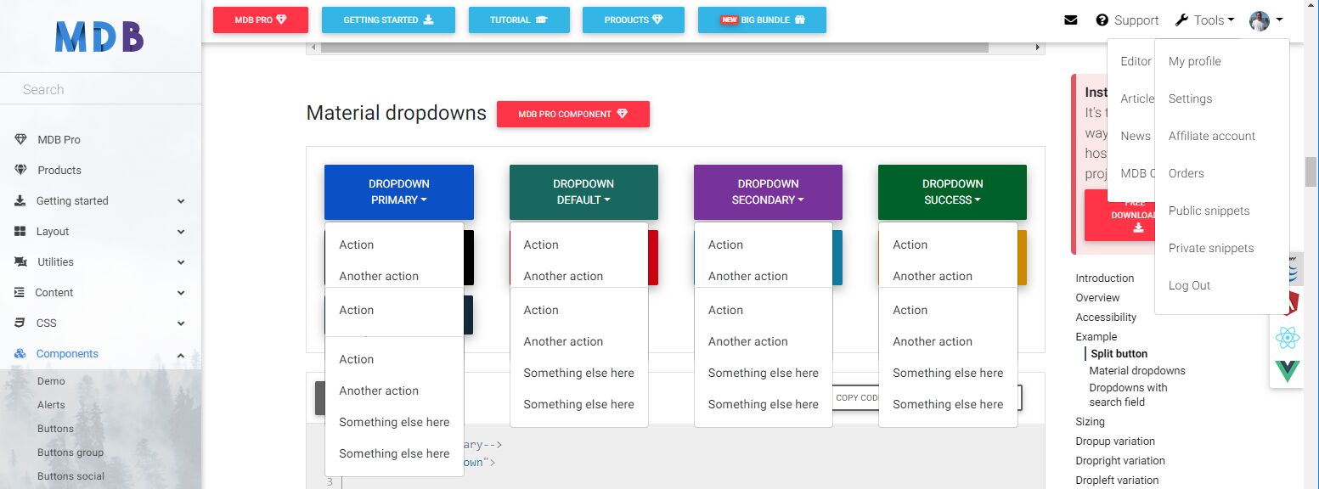The width and height of the screenshot is (1319, 489).
Task: Select News in the Tools menu
Action: pos(1135,136)
